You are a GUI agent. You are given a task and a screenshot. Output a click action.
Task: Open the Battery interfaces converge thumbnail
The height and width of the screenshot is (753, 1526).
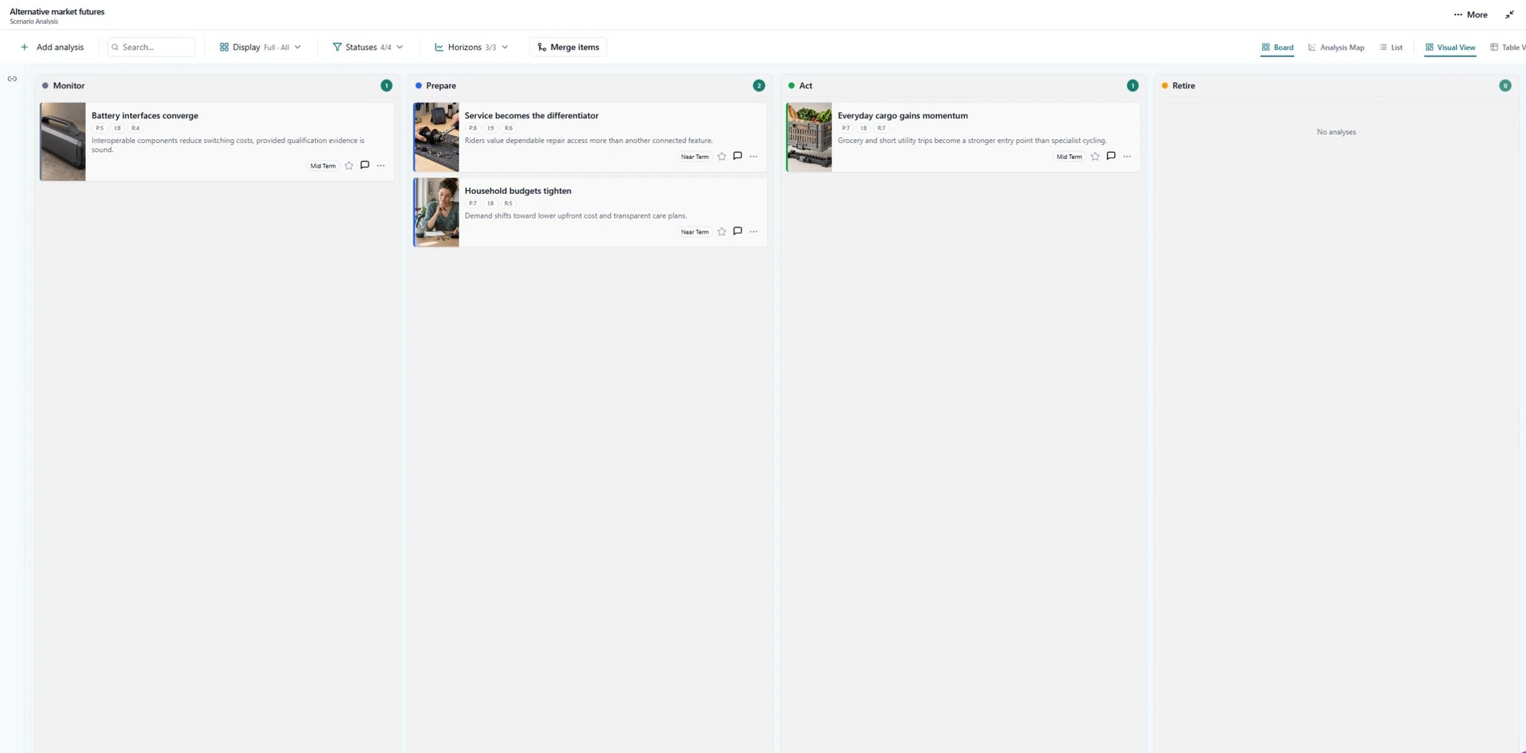tap(63, 142)
